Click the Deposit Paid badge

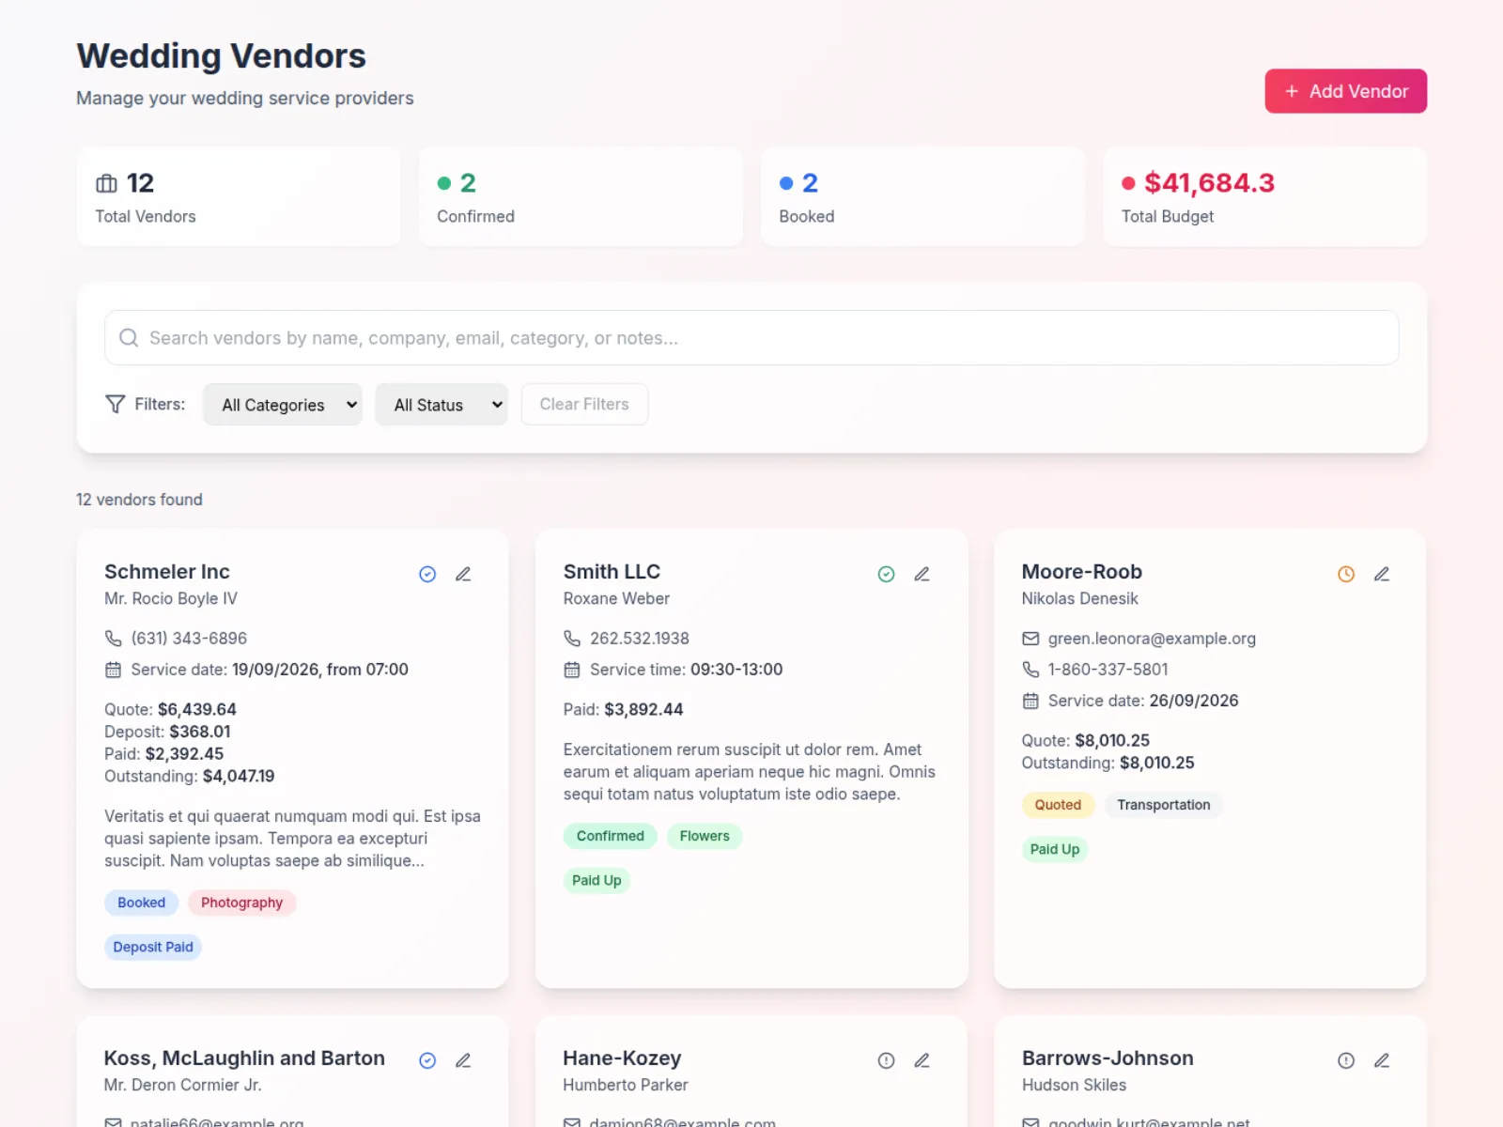(x=153, y=947)
